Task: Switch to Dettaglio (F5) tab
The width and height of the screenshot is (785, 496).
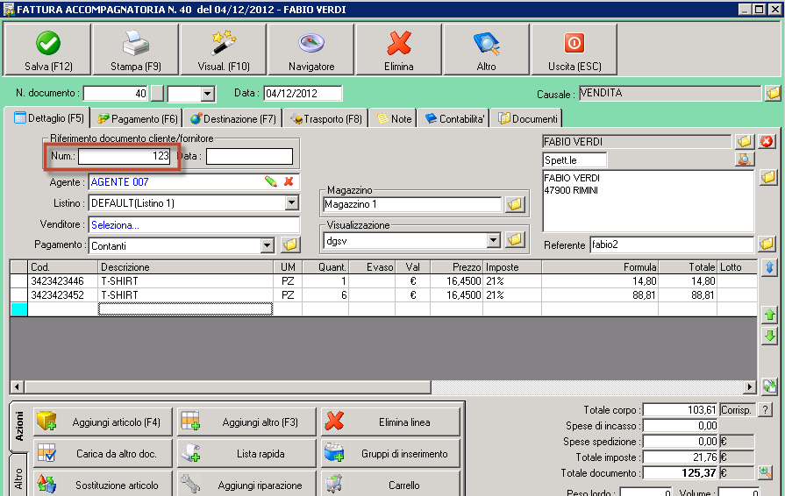Action: click(49, 118)
